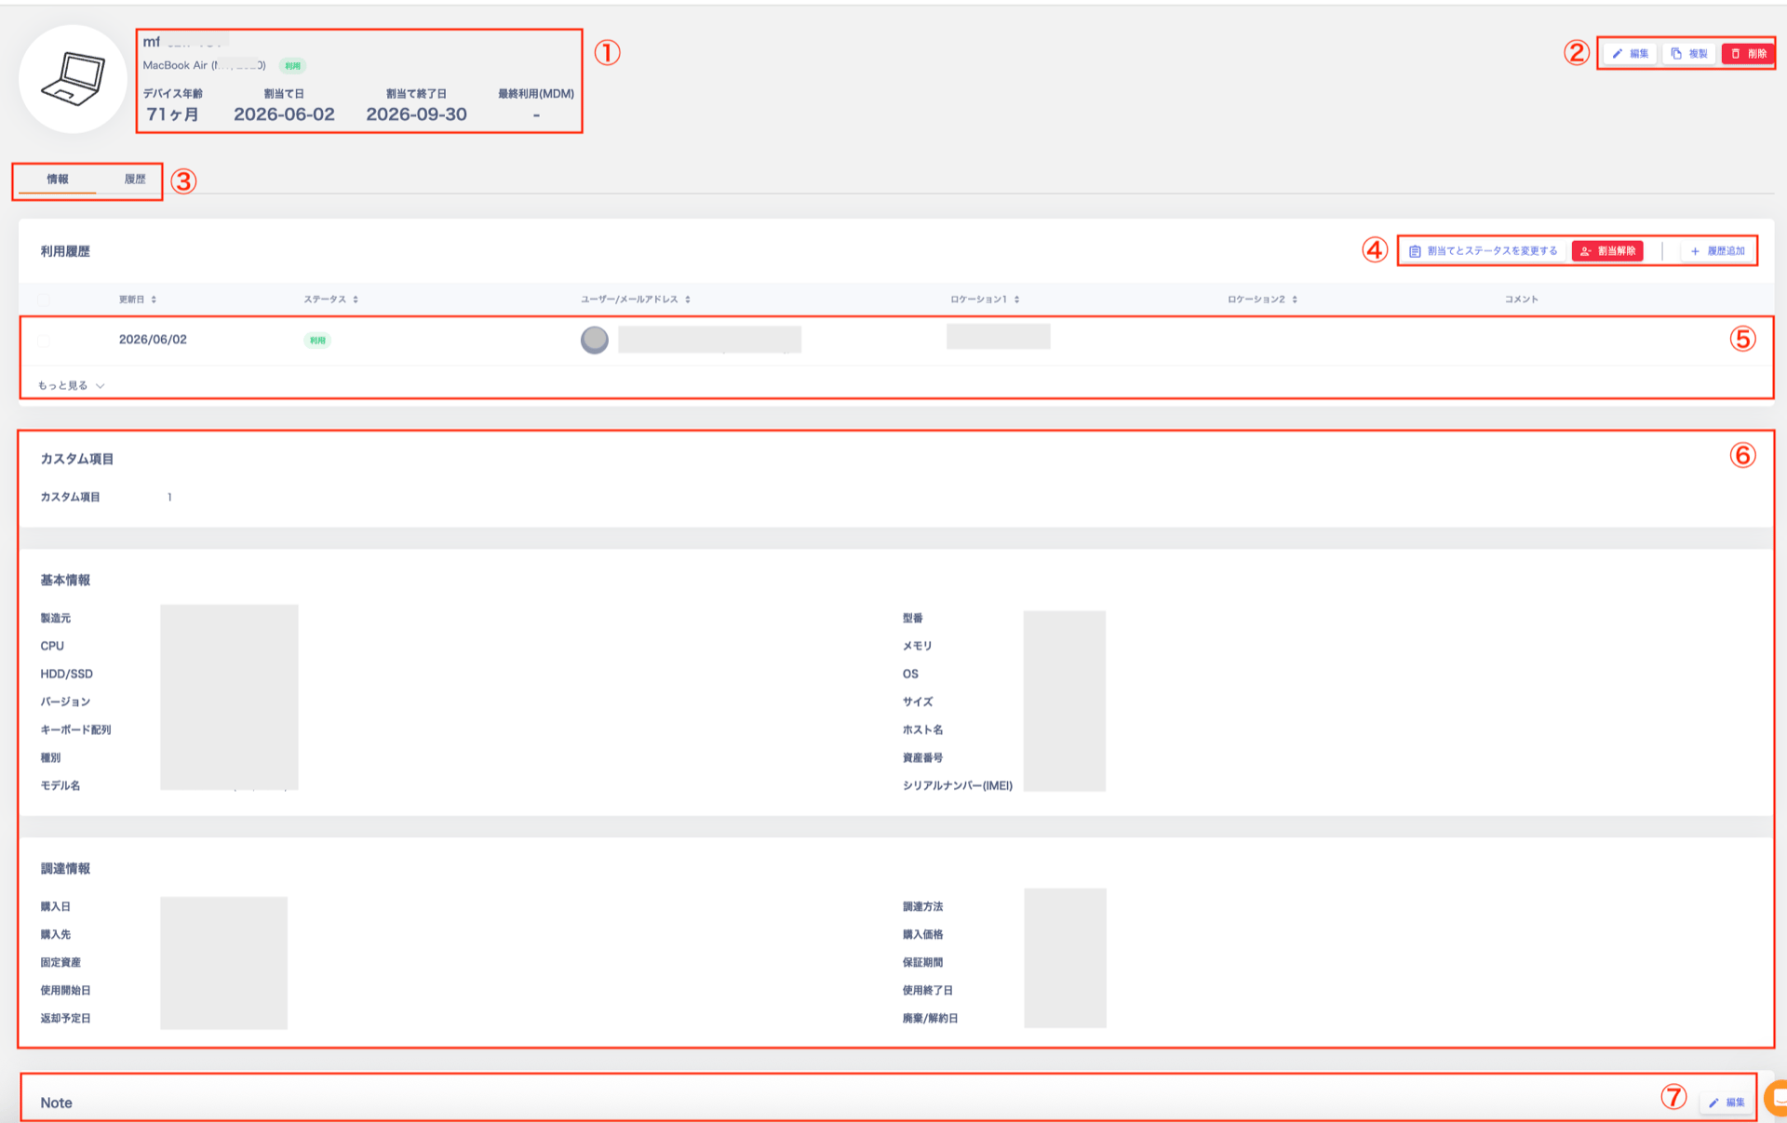This screenshot has height=1123, width=1787.
Task: Click the 割当て日 value 2026-06-02
Action: click(x=284, y=114)
